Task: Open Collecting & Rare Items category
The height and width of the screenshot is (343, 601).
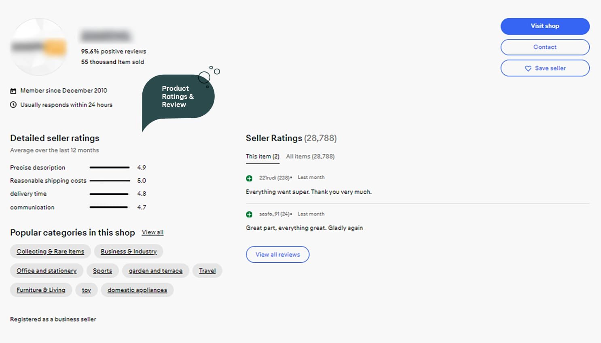Action: (51, 251)
